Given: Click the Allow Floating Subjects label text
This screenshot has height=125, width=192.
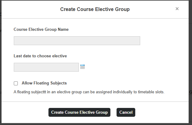Looking at the screenshot, I should (44, 83).
